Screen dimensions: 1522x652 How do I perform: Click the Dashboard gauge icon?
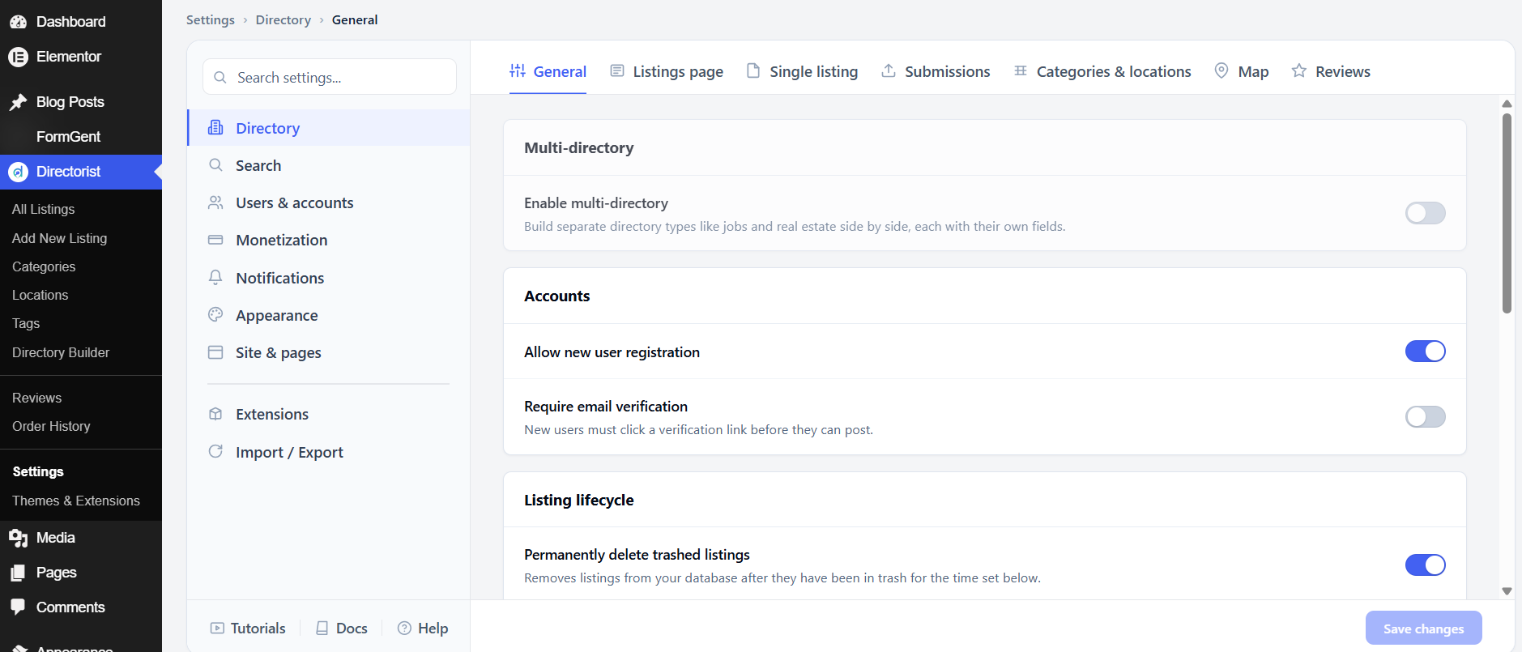click(x=18, y=22)
